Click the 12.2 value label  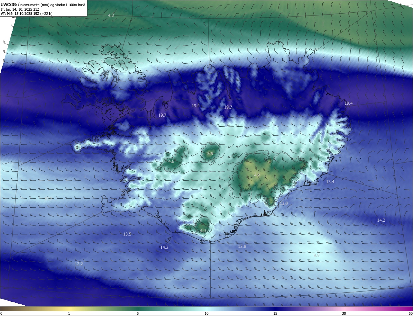pyautogui.click(x=79, y=264)
